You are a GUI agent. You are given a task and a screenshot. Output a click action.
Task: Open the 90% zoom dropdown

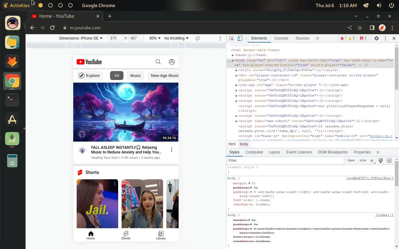(155, 38)
